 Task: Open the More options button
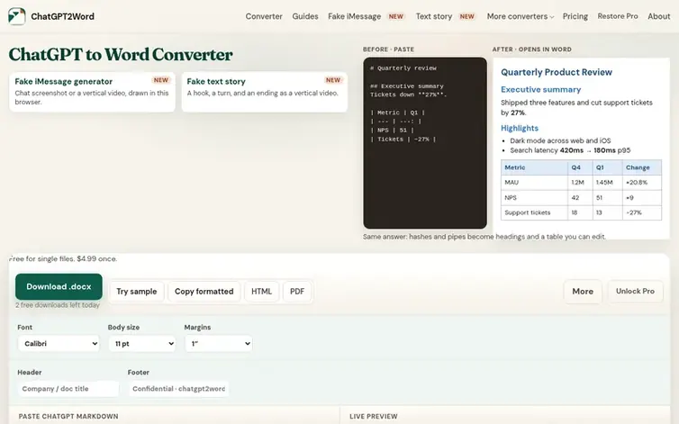[x=583, y=292]
